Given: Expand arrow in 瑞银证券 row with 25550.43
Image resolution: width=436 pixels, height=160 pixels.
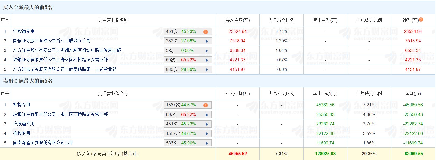Looking at the screenshot, I should click(x=207, y=115).
